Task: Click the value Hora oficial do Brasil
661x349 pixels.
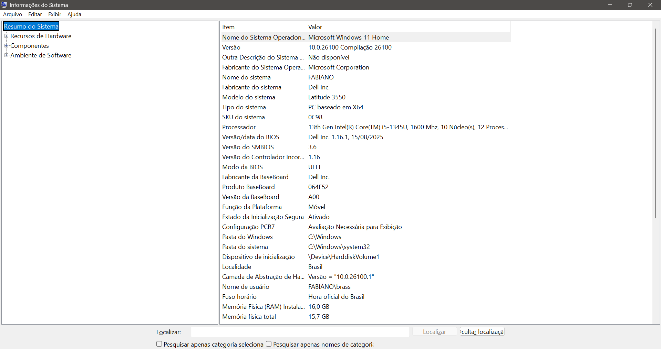Action: [337, 297]
